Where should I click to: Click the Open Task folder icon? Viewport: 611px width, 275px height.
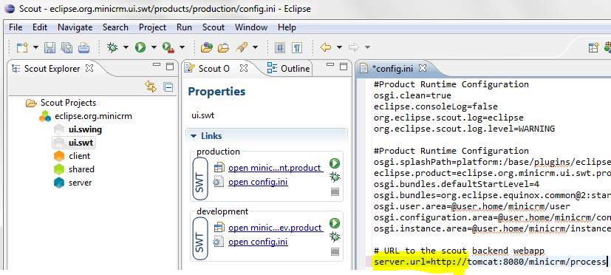tap(223, 47)
